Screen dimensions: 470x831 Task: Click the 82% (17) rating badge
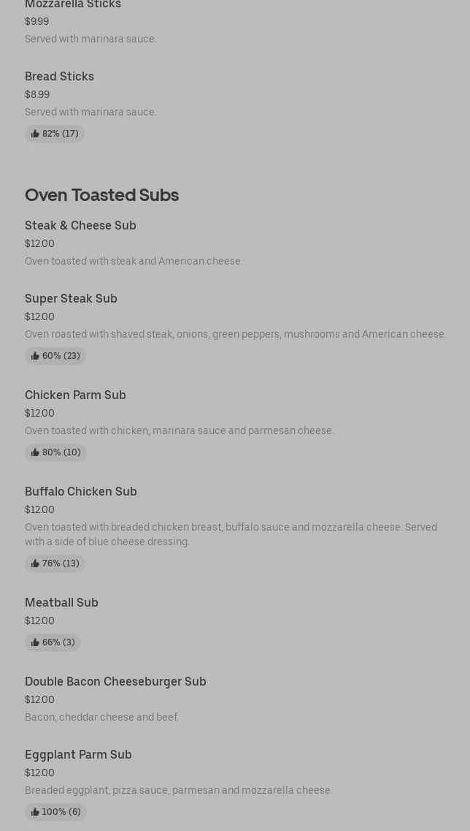tap(55, 134)
